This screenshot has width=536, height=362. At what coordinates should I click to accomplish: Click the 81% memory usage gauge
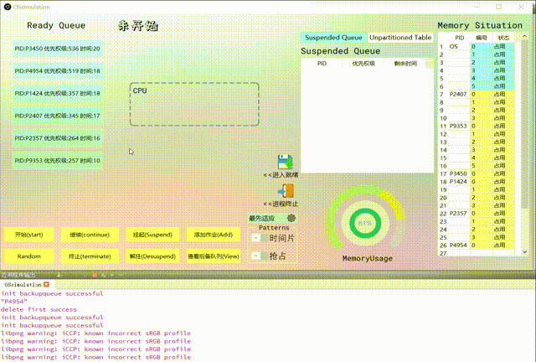365,223
